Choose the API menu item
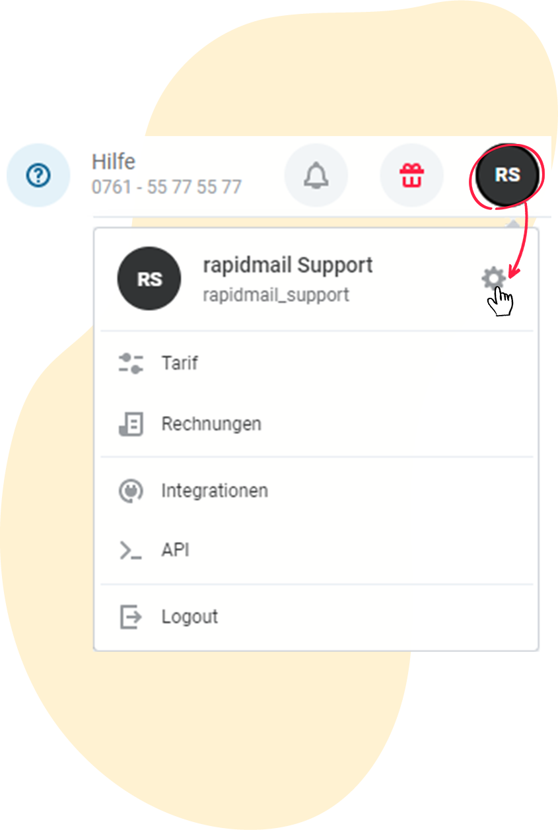Image resolution: width=558 pixels, height=830 pixels. point(316,551)
